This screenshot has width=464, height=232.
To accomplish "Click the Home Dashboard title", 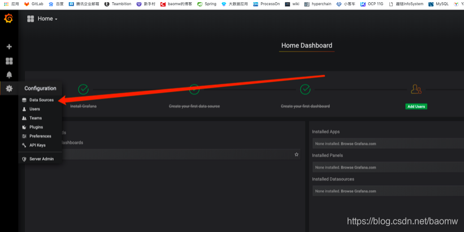I will [x=306, y=46].
